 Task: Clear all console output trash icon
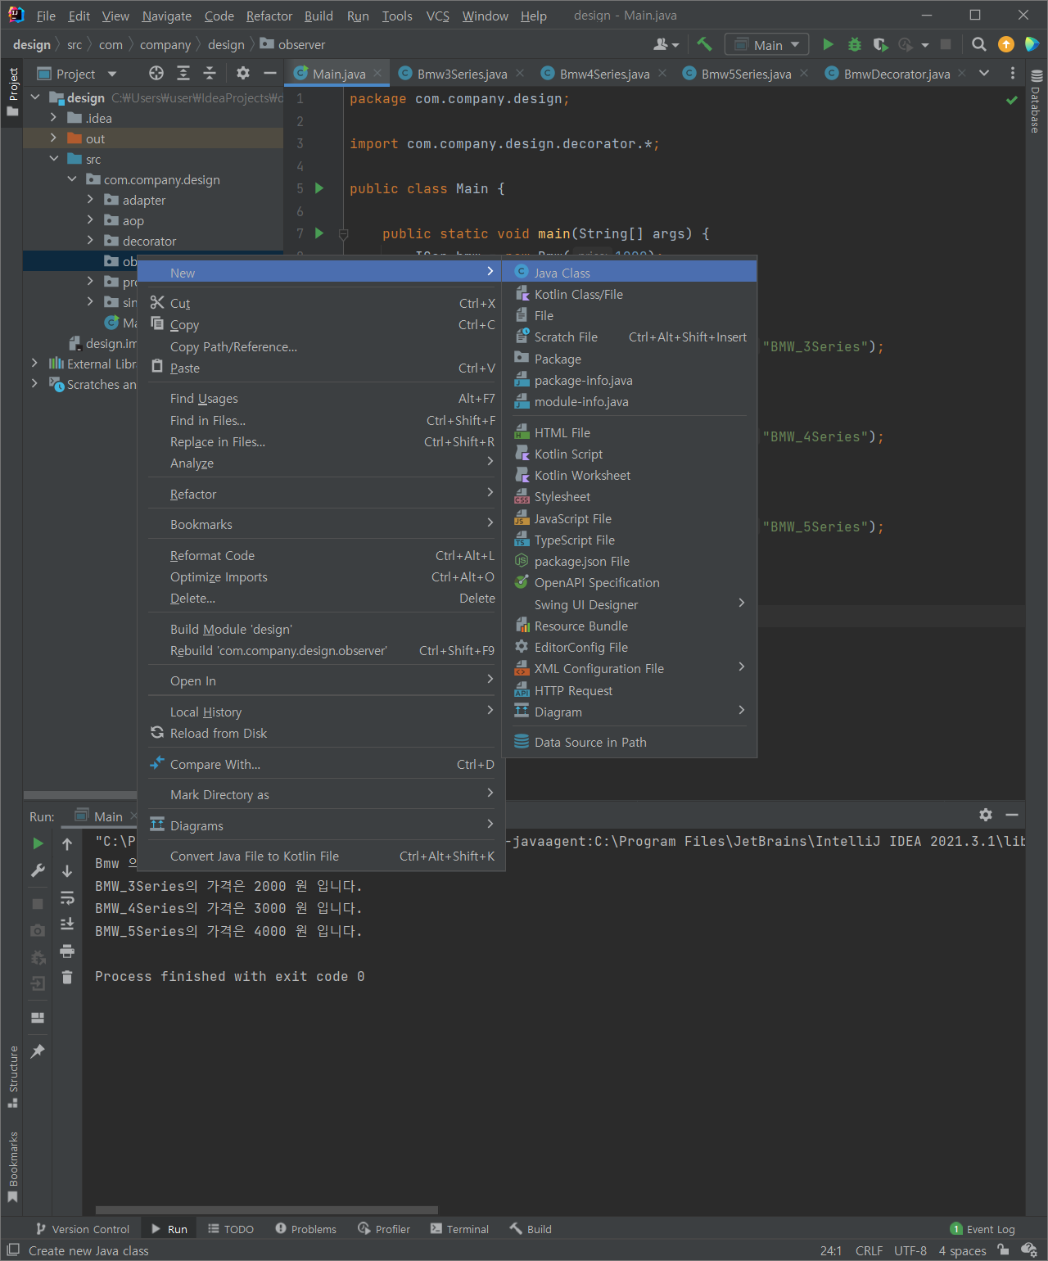point(67,978)
